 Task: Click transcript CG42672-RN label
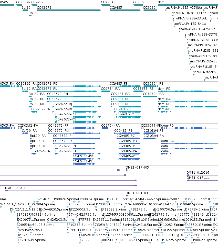point(66,119)
